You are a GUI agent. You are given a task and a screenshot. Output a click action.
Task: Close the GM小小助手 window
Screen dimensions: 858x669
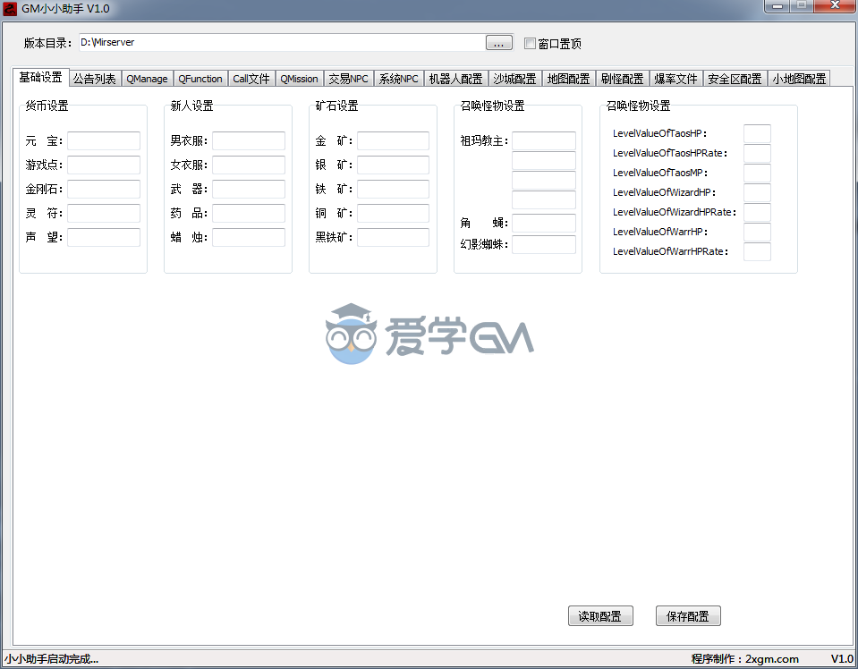pos(835,5)
